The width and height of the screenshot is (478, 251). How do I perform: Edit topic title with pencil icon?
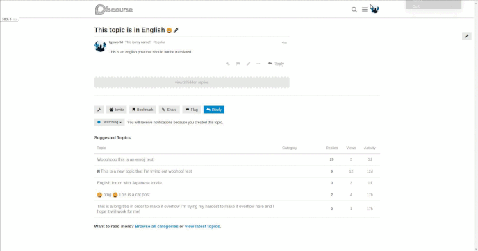tap(176, 30)
